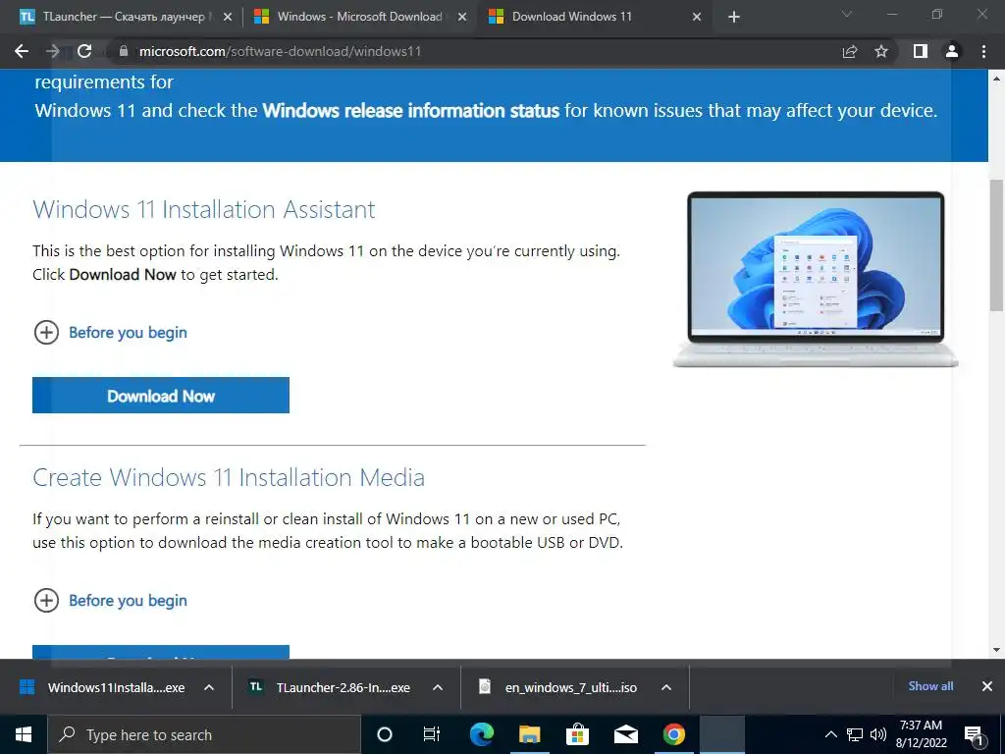Click the address bar URL

(x=280, y=51)
